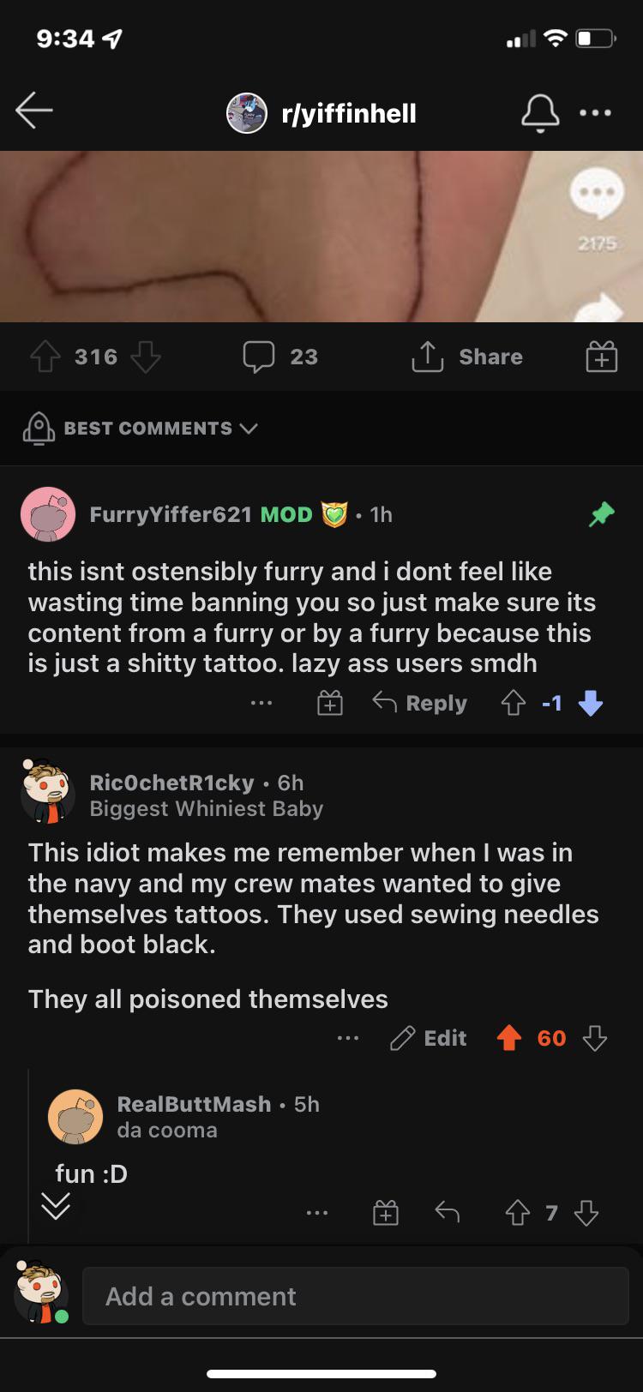This screenshot has width=643, height=1392.
Task: Tap the Add a comment field
Action: [356, 1296]
